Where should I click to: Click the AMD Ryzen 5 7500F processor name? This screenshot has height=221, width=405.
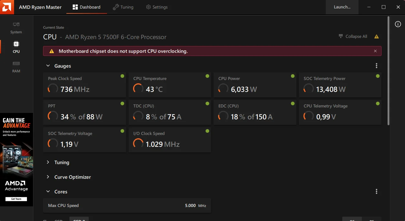click(116, 37)
